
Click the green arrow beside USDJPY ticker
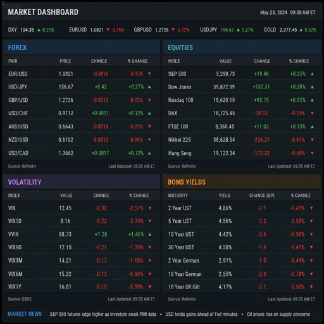click(238, 30)
